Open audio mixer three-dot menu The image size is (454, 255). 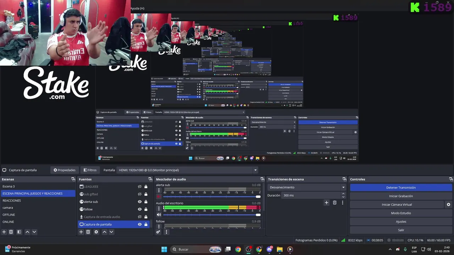point(166,232)
